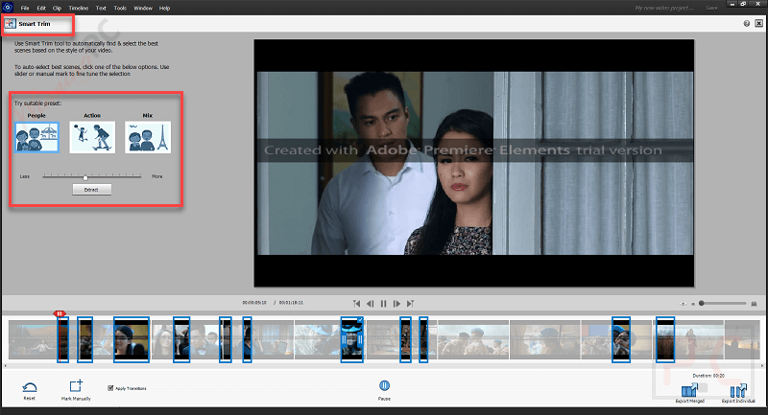This screenshot has width=768, height=415.
Task: Open the Edit menu
Action: coord(41,9)
